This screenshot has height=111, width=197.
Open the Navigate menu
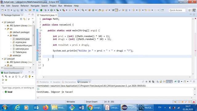(35, 6)
